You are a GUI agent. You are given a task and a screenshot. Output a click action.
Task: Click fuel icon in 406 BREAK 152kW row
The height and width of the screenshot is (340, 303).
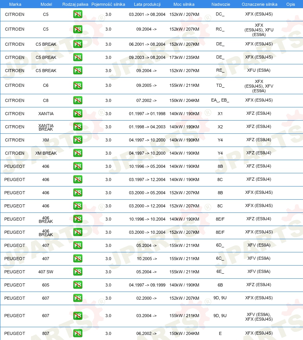point(77,233)
